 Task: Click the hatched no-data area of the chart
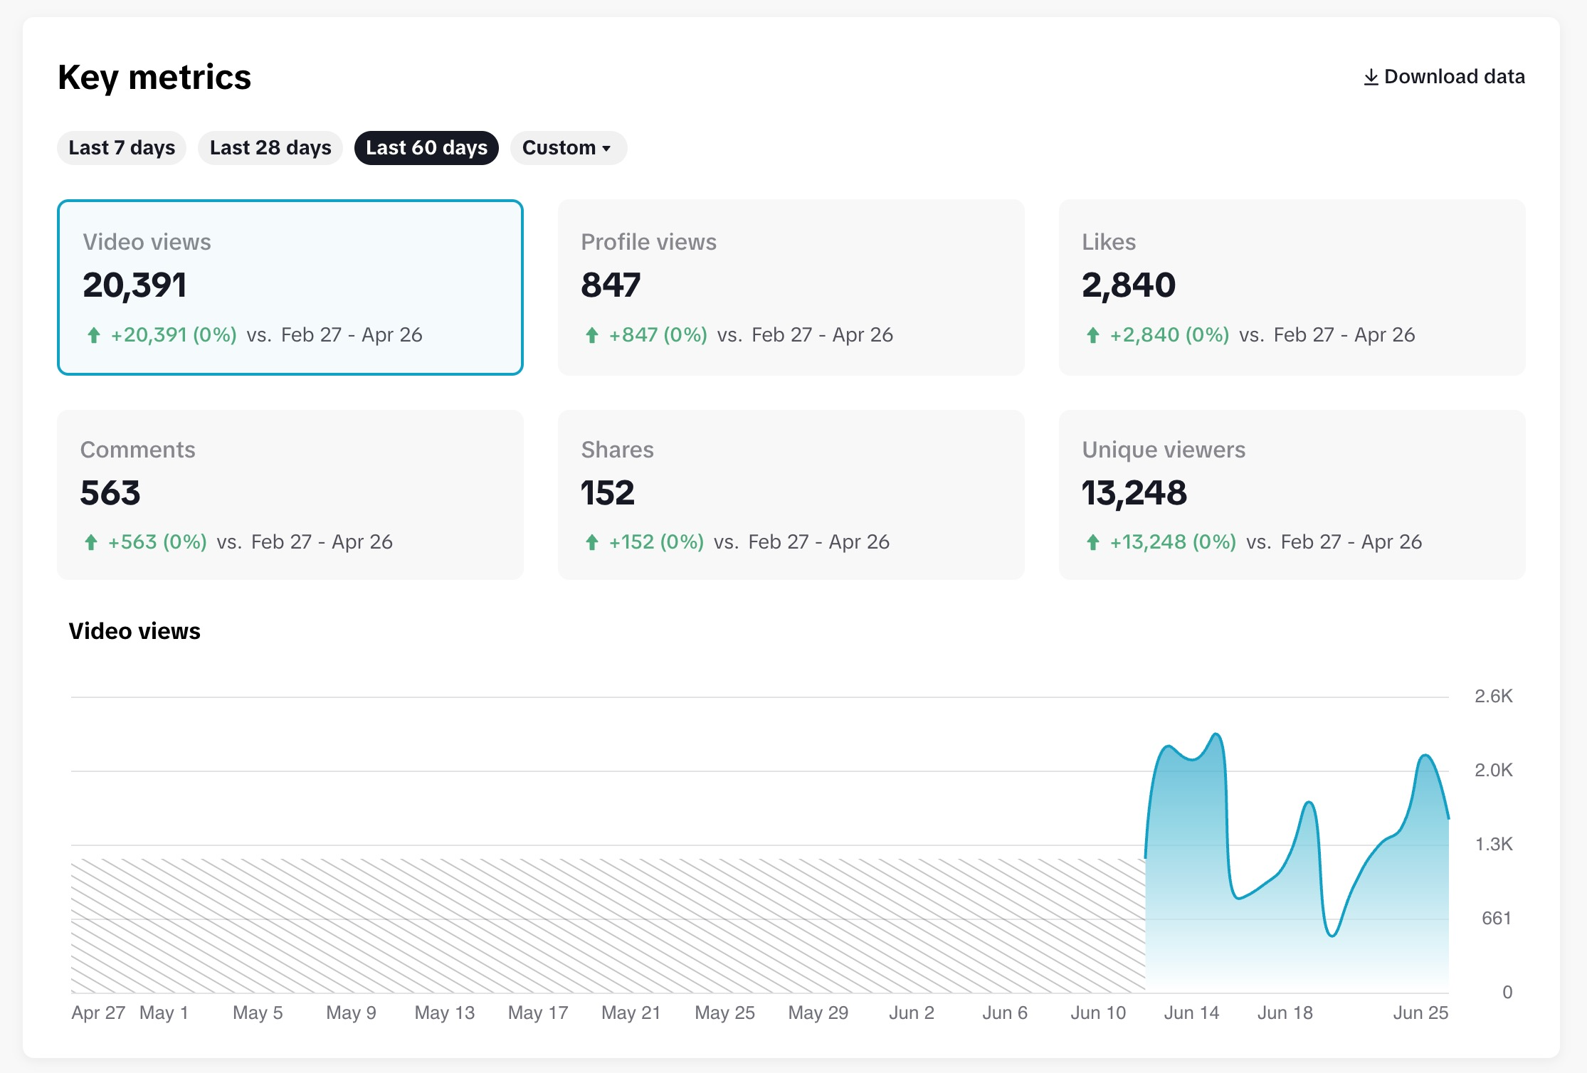point(608,925)
